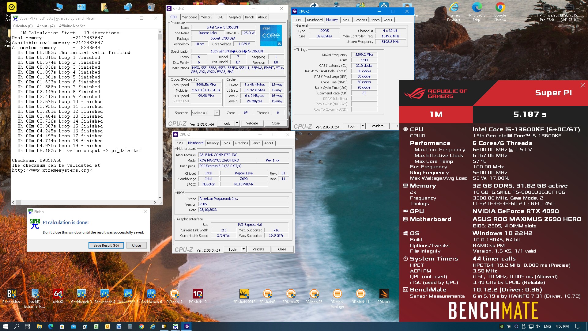Viewport: 588px width, 331px height.
Task: Click Affinity: Not Set in Super PI
Action: pos(72,26)
